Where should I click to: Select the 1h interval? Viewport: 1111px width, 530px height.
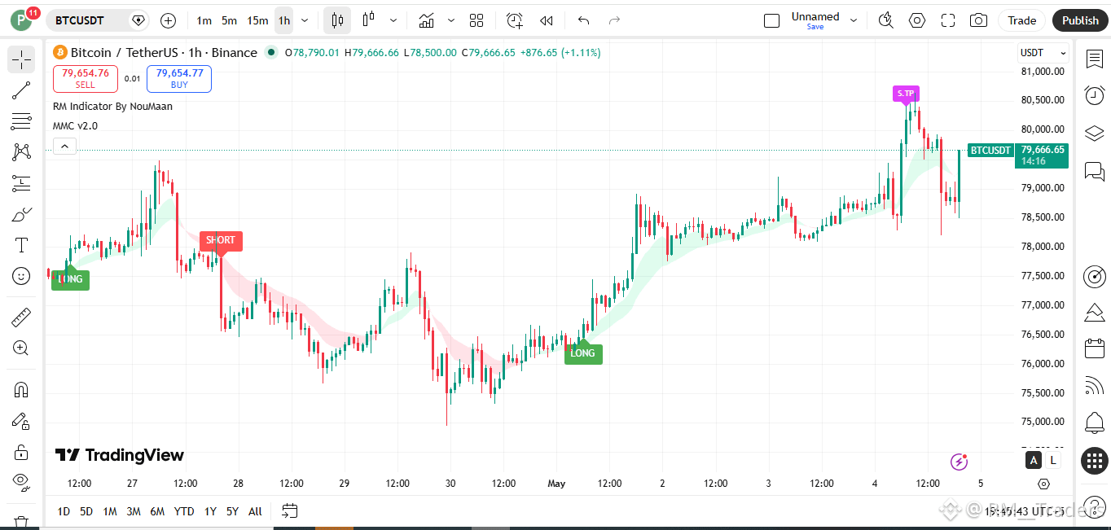click(x=283, y=20)
